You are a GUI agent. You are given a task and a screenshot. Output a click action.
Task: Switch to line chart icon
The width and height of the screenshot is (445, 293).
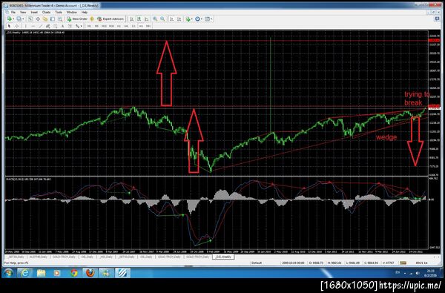146,19
